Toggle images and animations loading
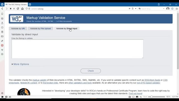 137,97
